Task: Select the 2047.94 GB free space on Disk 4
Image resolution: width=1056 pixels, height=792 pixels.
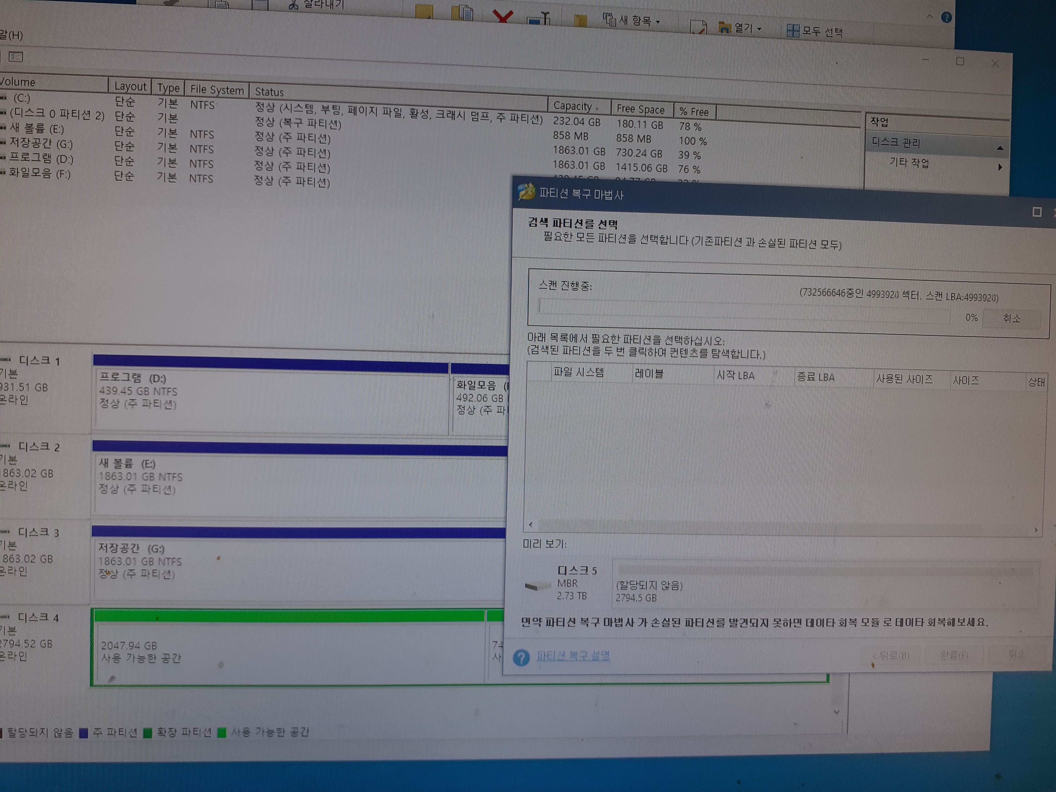Action: (x=289, y=652)
